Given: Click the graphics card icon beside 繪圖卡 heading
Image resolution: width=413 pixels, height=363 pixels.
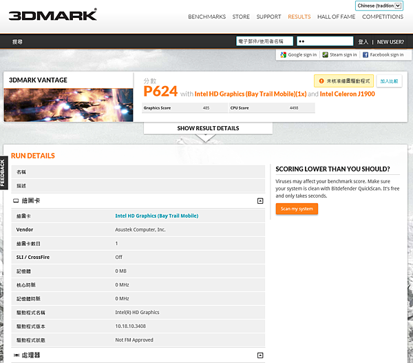Looking at the screenshot, I should point(16,200).
